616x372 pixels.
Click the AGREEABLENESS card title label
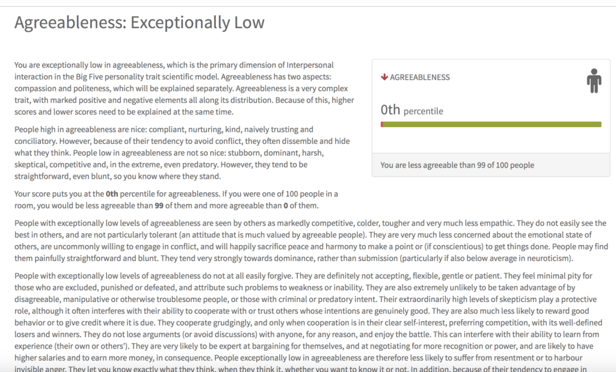click(x=419, y=78)
